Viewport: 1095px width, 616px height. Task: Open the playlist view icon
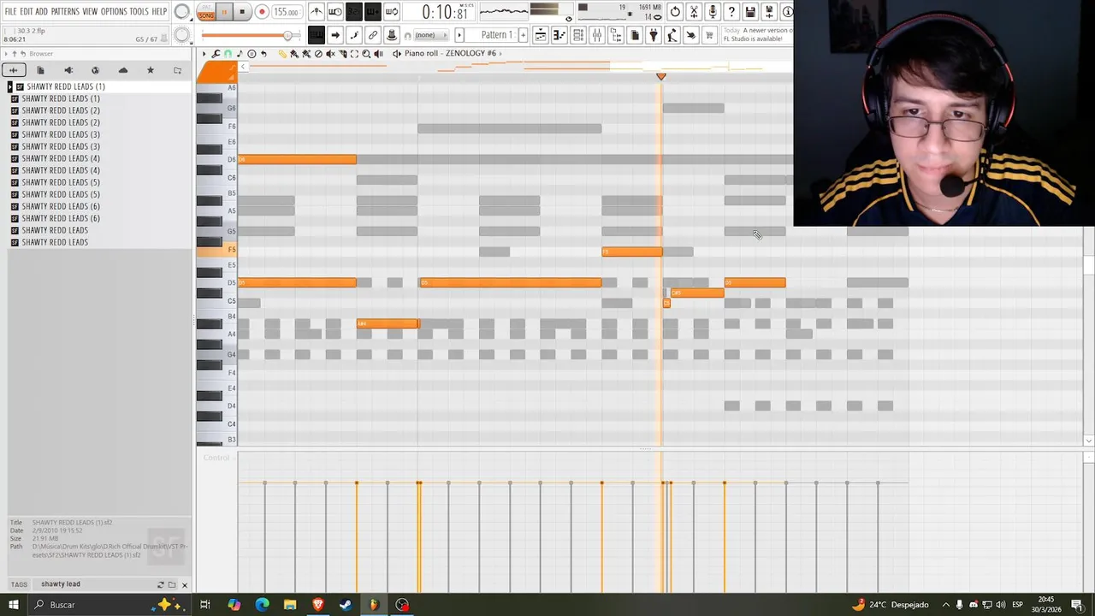click(x=541, y=35)
